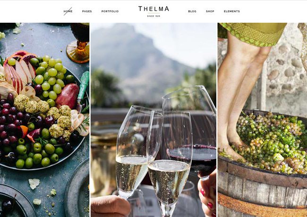
Task: Click the amber goblet in left photo
Action: [78, 43]
